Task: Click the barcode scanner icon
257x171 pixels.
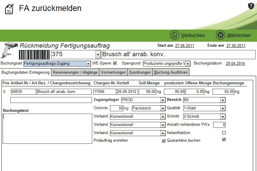Action: point(9,50)
